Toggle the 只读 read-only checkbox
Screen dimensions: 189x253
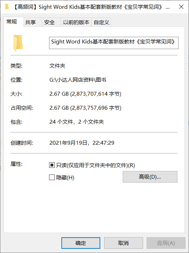coord(52,165)
